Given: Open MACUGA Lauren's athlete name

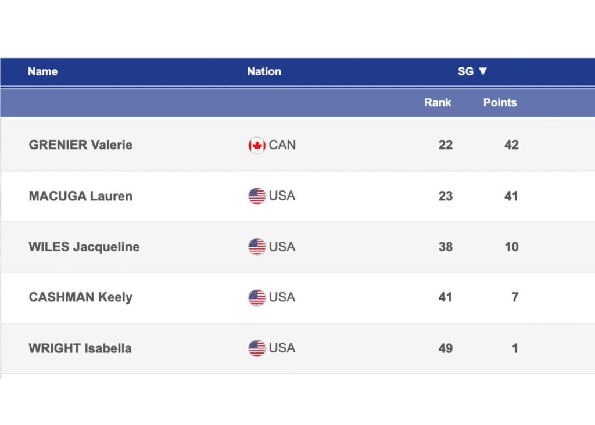Looking at the screenshot, I should pyautogui.click(x=81, y=196).
